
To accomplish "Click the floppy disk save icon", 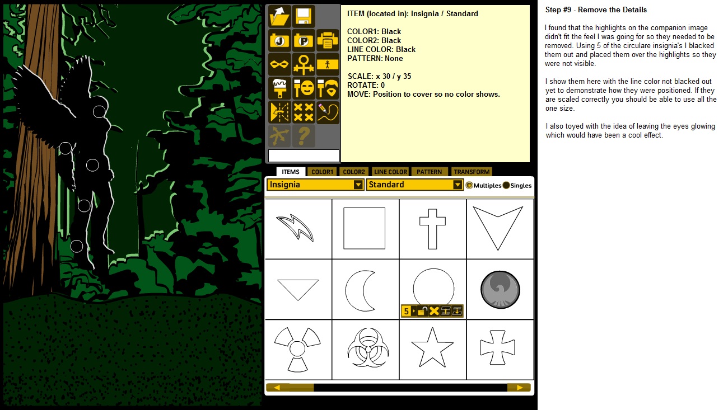I will pos(304,16).
